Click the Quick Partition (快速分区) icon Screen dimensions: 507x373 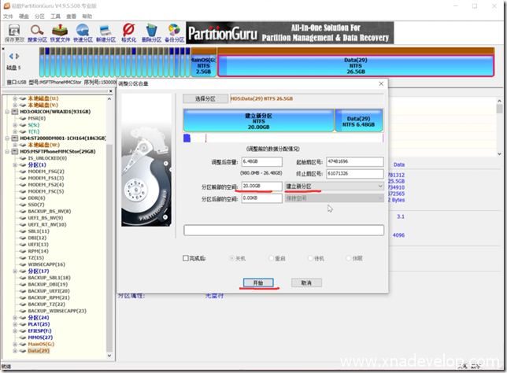(x=83, y=31)
